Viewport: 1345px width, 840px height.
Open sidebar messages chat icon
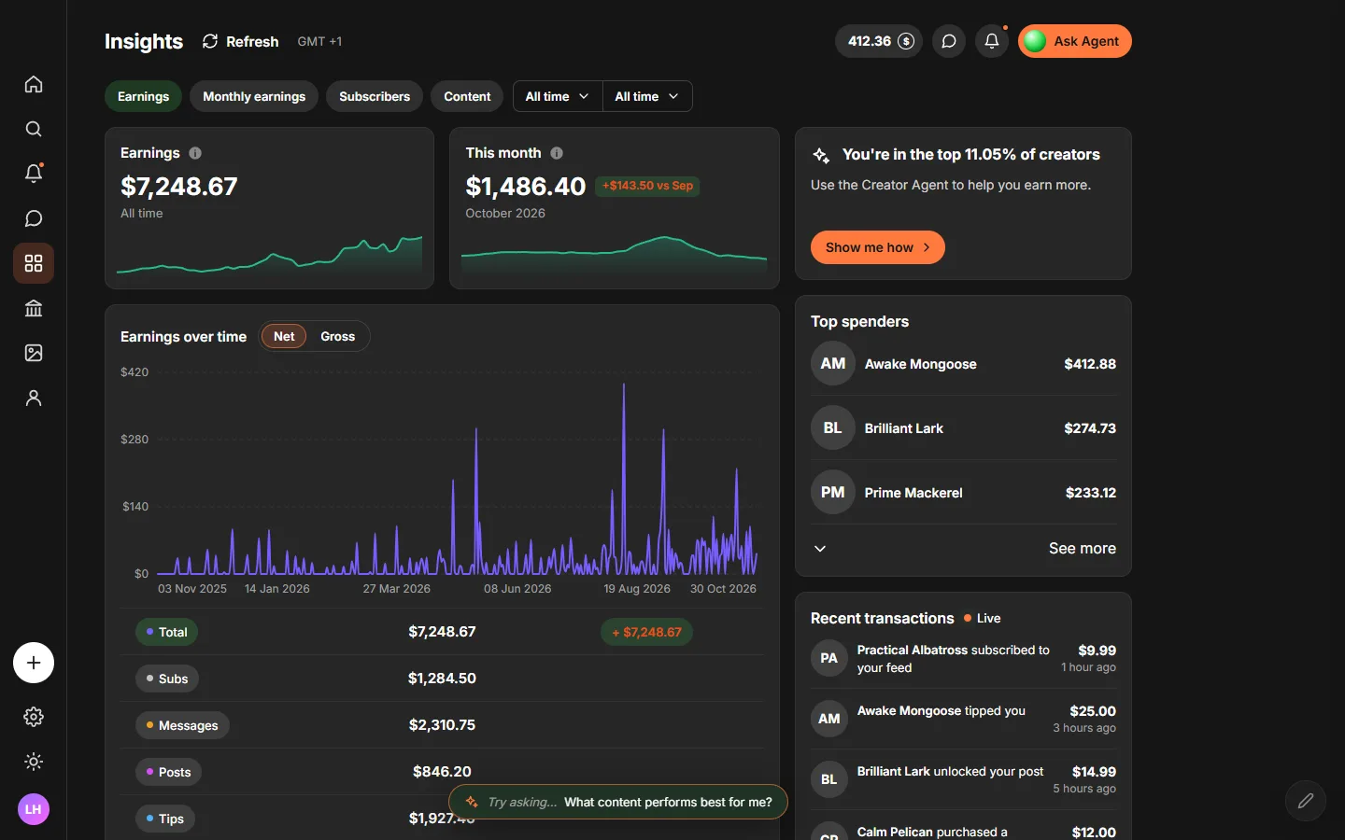(x=34, y=218)
